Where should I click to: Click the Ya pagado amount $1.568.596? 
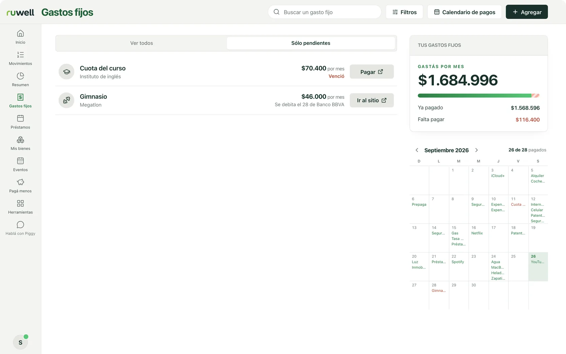(x=525, y=108)
